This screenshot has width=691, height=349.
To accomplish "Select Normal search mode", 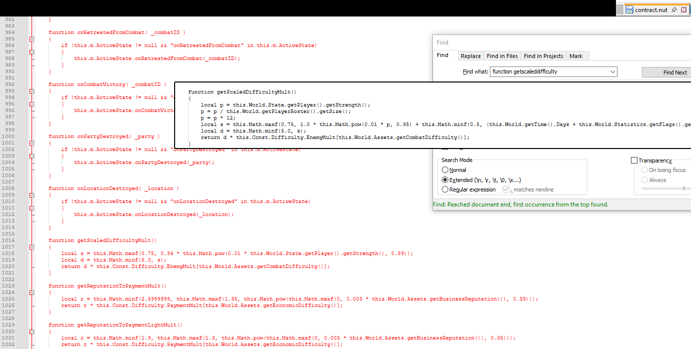I will 454,170.
